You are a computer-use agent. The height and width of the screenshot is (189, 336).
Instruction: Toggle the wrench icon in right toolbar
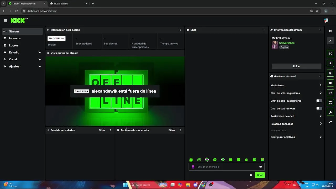[330, 112]
